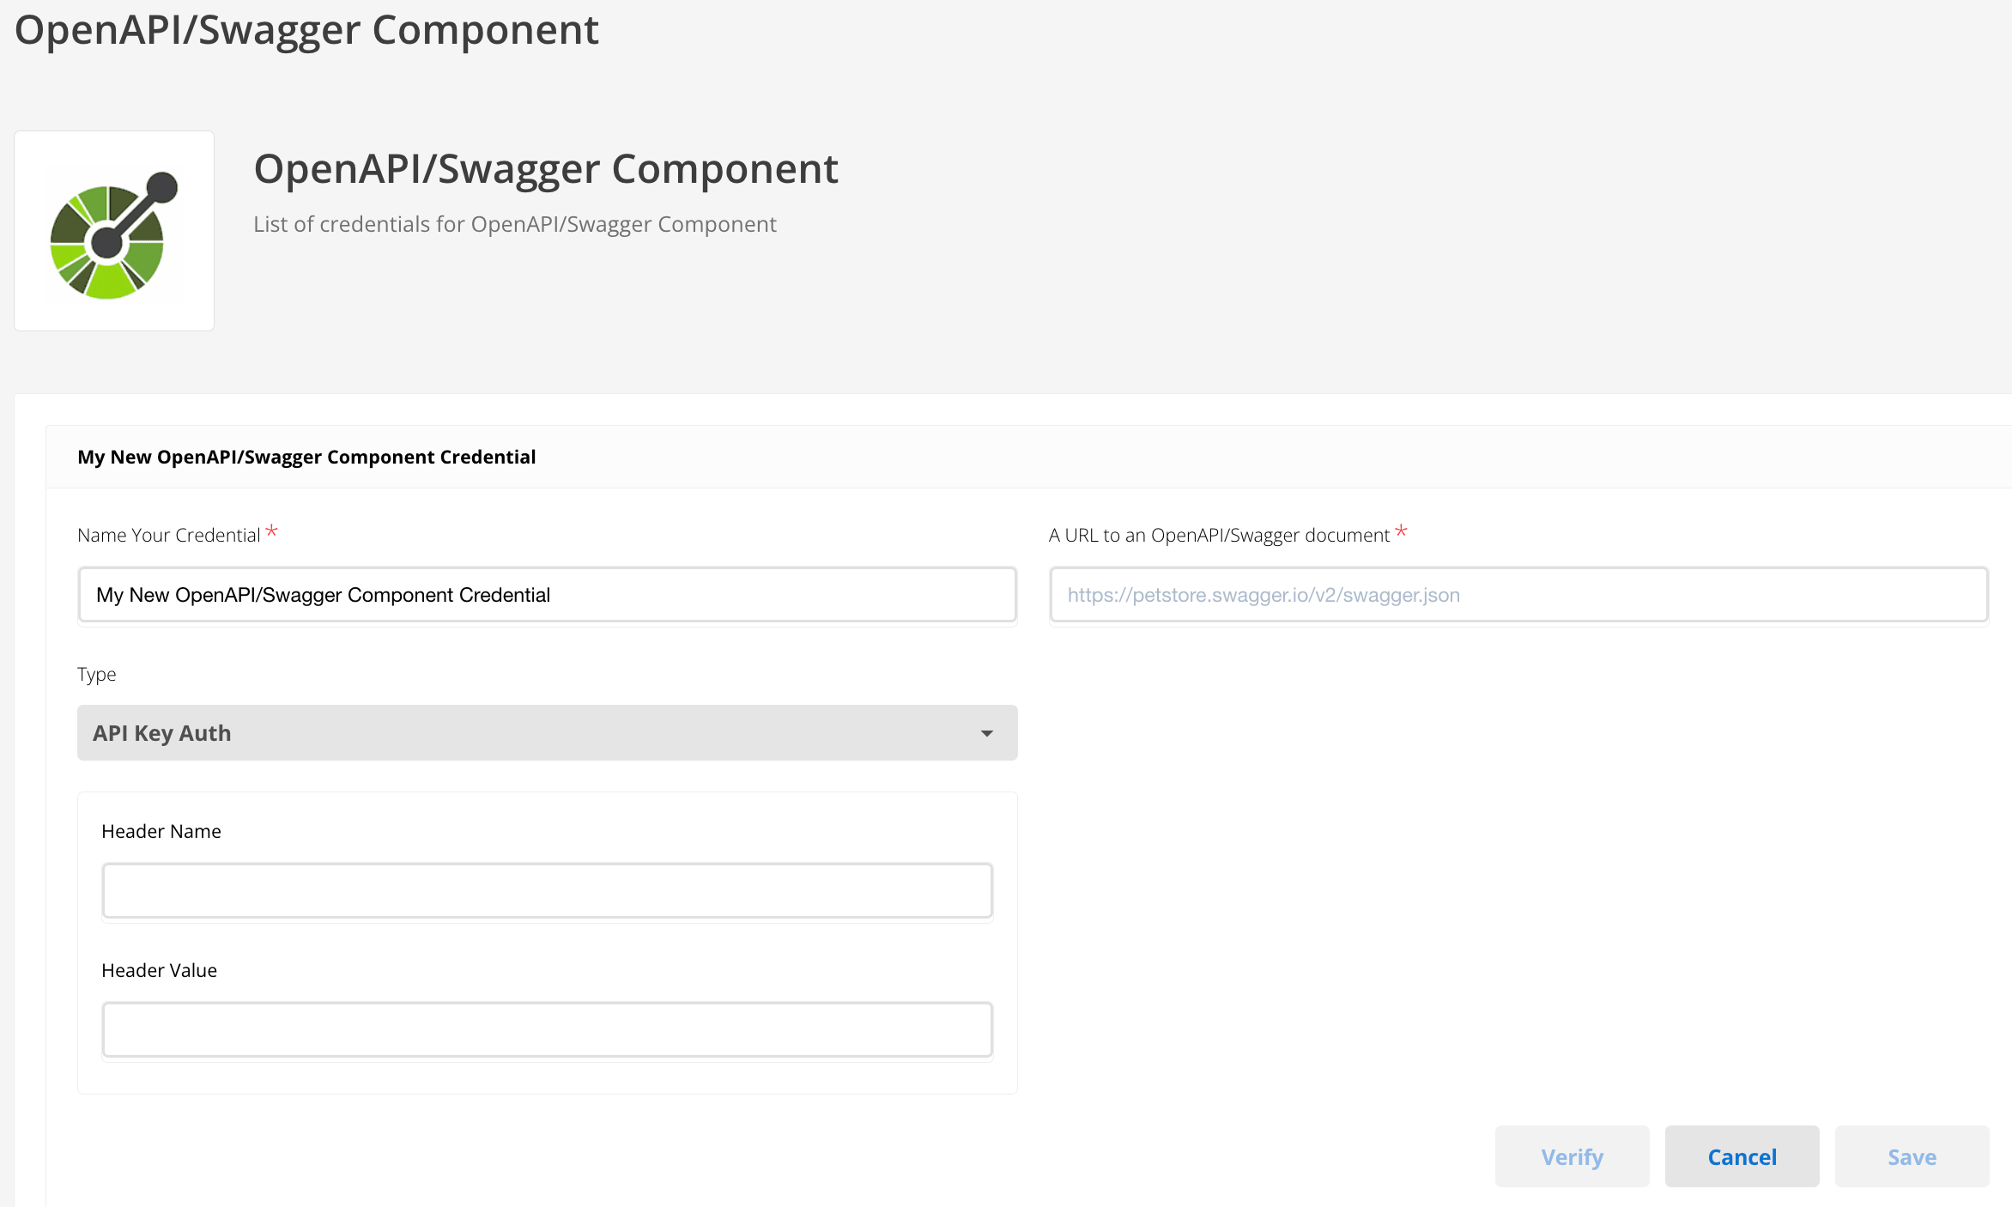Open the Type dropdown showing API Key Auth
Image resolution: width=2012 pixels, height=1207 pixels.
tap(548, 733)
